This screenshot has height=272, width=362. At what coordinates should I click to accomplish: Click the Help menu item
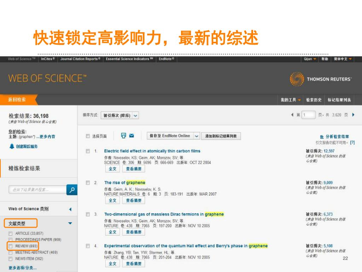coord(325,59)
